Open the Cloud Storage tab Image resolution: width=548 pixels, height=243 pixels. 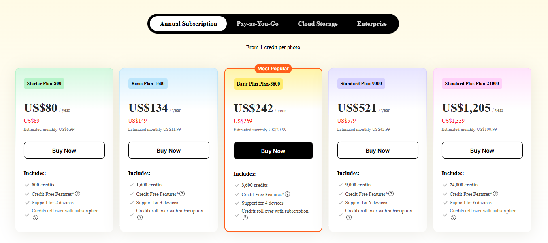(318, 24)
